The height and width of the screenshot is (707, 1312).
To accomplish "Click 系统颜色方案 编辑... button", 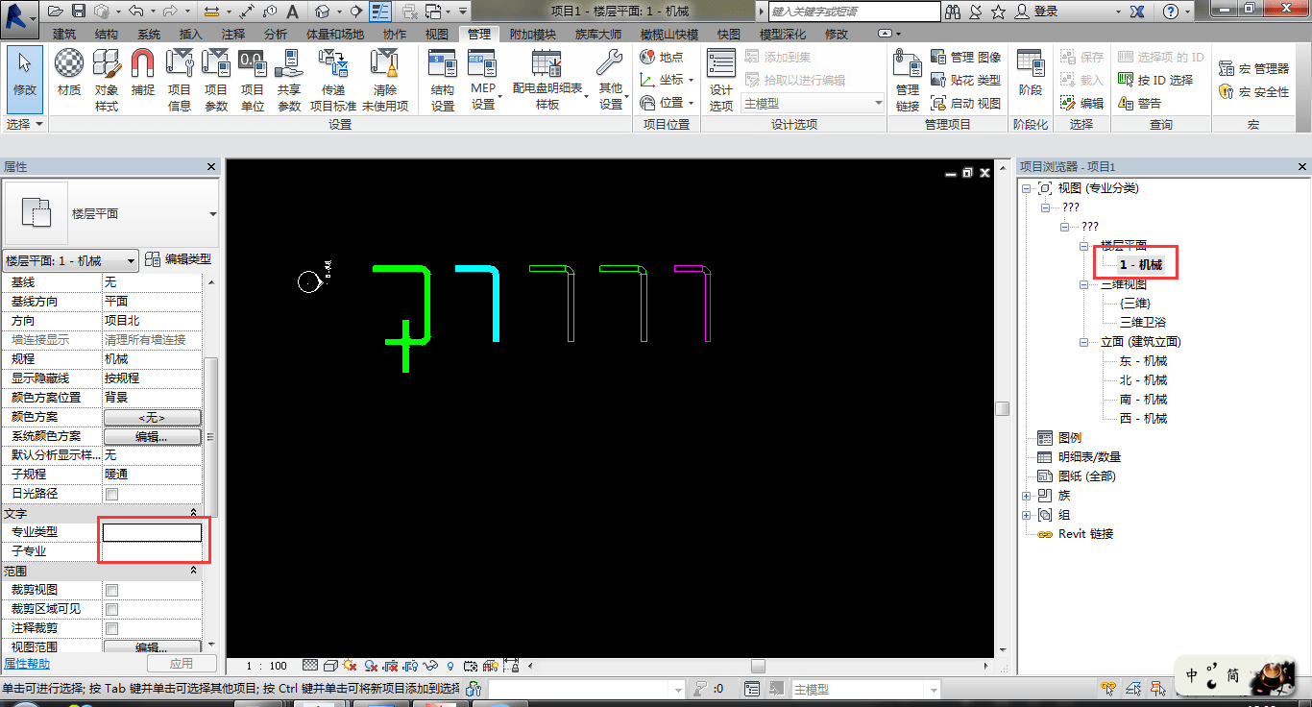I will 153,436.
